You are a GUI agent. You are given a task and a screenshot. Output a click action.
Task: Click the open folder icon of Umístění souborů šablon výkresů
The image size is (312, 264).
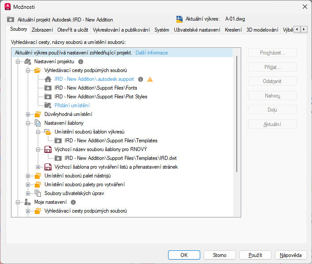point(48,132)
